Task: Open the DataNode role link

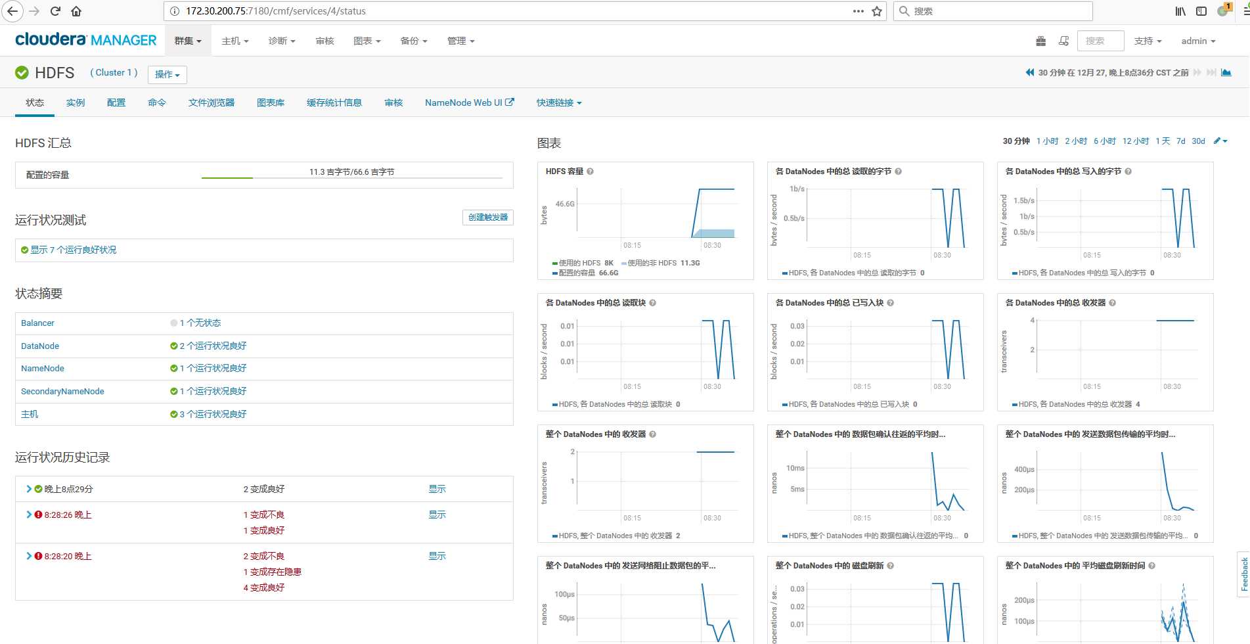Action: coord(40,346)
